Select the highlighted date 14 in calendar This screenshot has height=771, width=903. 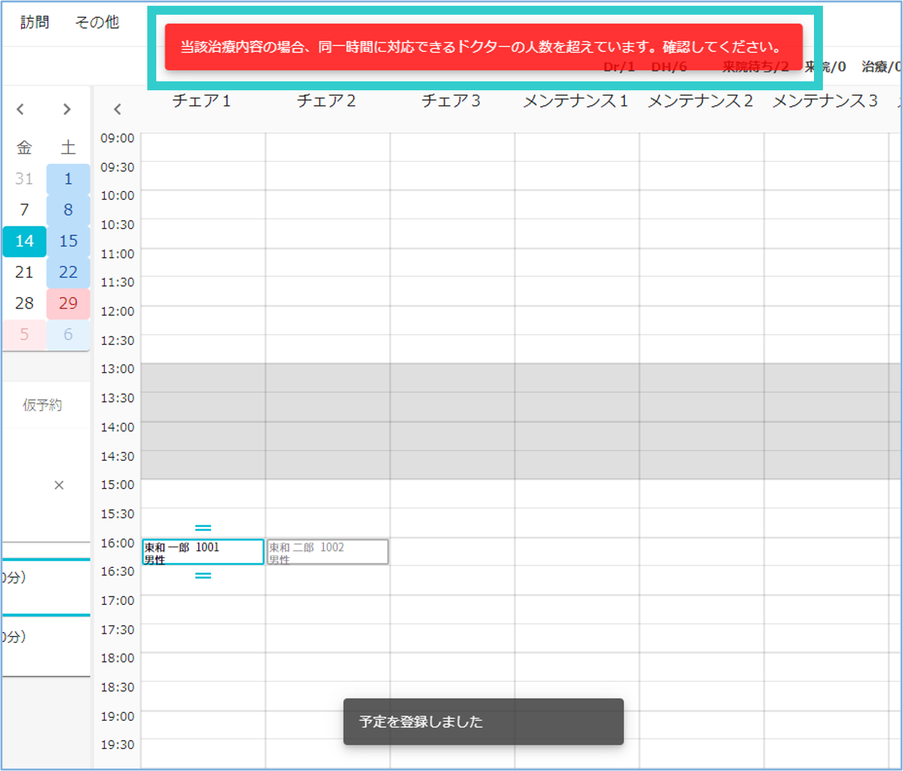(x=24, y=241)
